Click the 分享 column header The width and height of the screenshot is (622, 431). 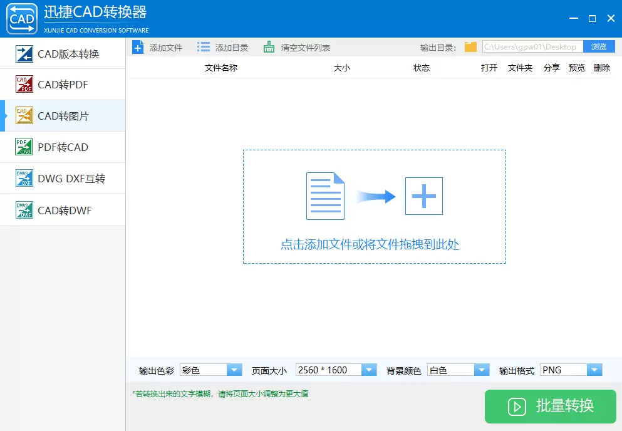pyautogui.click(x=552, y=68)
